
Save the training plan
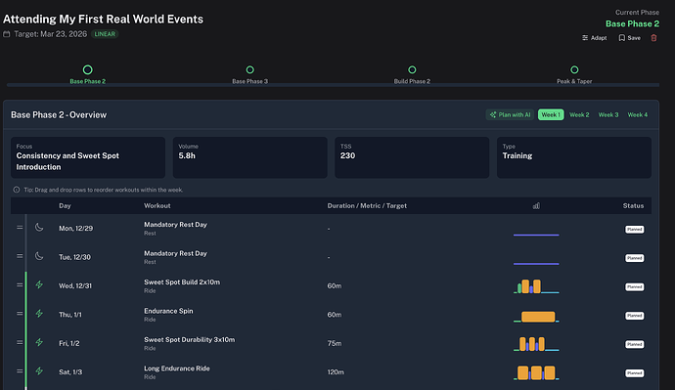(x=629, y=38)
